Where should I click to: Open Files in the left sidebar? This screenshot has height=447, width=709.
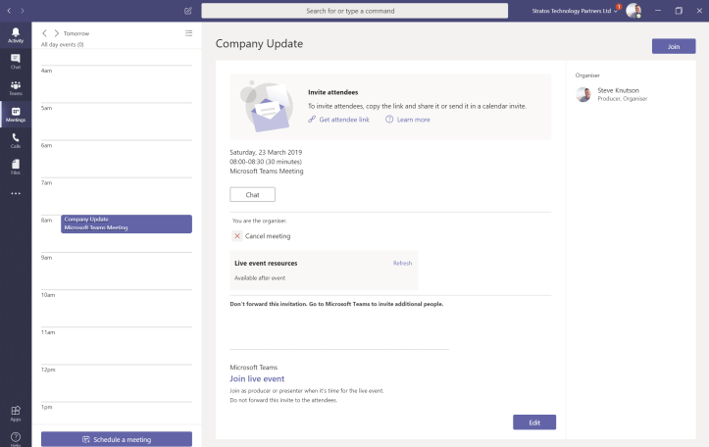tap(16, 167)
